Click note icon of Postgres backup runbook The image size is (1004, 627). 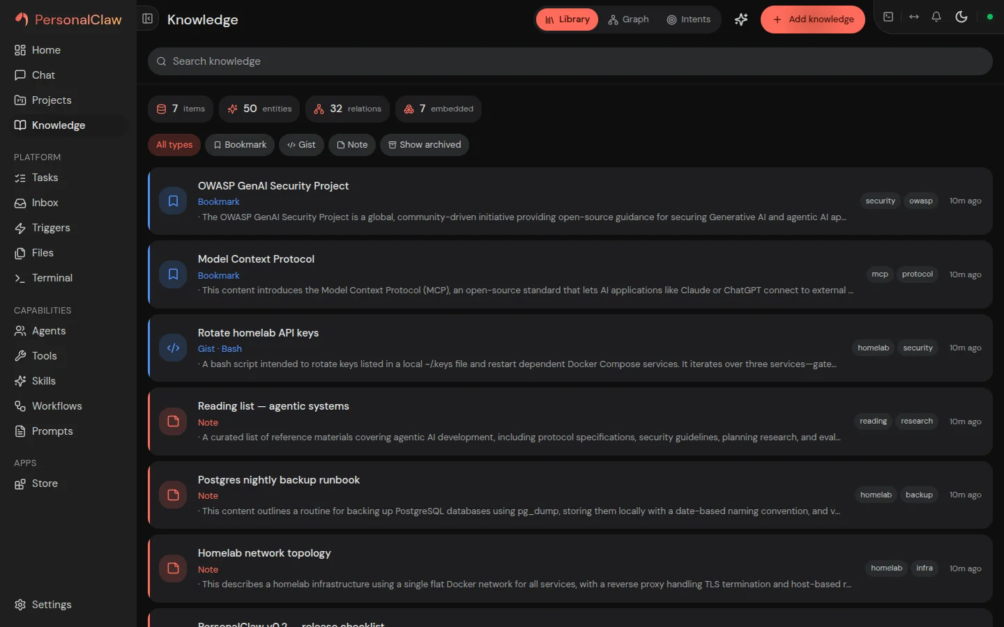pos(173,495)
